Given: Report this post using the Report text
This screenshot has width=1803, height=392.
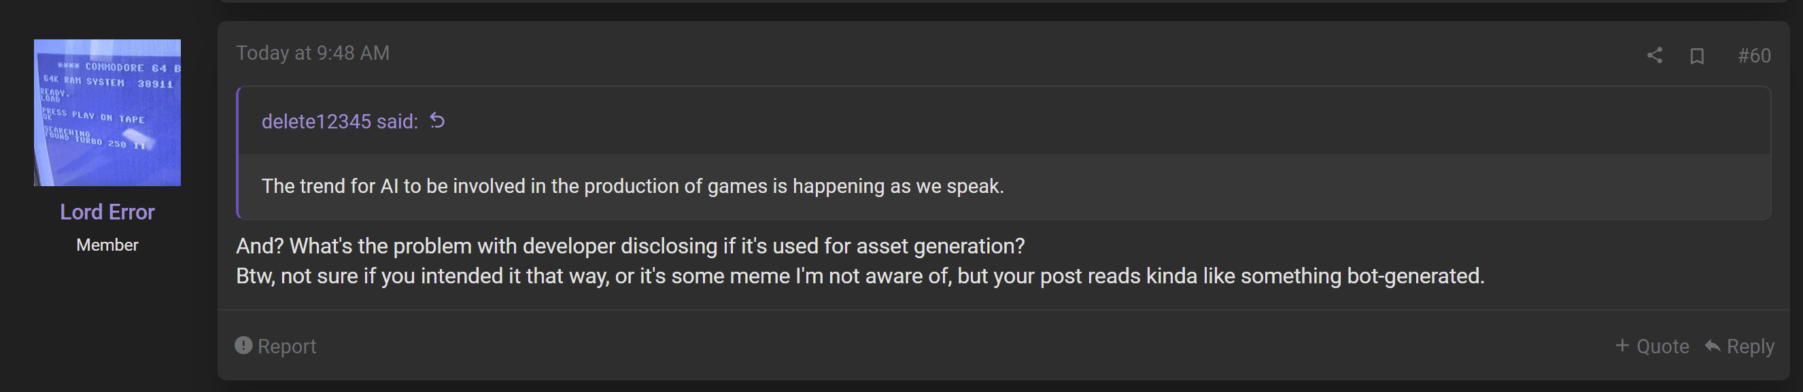Looking at the screenshot, I should click(x=287, y=346).
